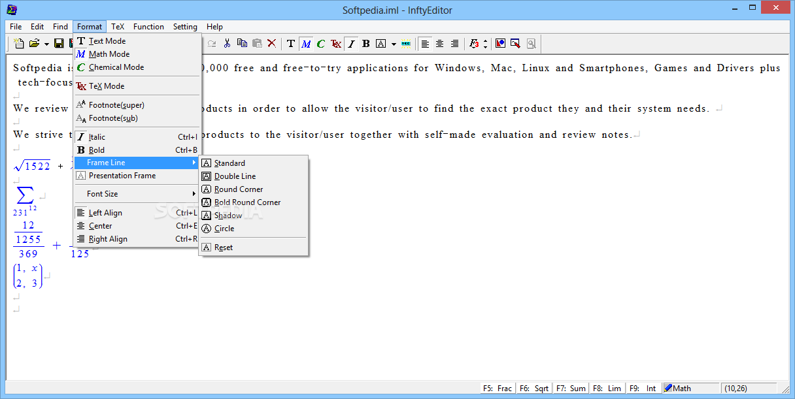Screen dimensions: 795x399
Task: Click the font size F3 toolbar icon
Action: [x=474, y=44]
